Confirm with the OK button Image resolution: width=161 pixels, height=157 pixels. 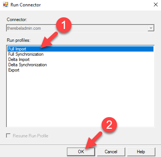pos(81,152)
